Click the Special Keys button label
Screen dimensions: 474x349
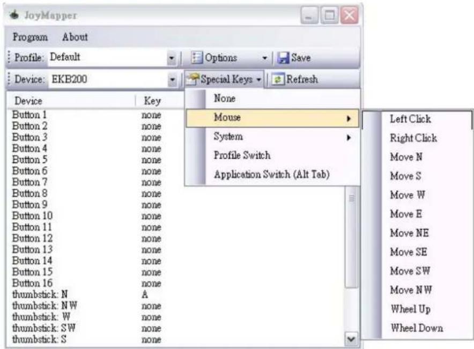point(226,79)
